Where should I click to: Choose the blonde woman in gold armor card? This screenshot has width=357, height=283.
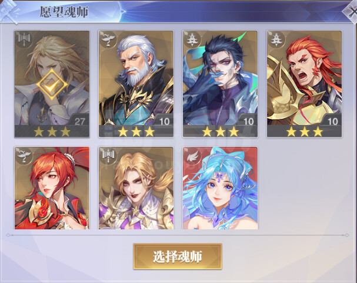pos(136,188)
